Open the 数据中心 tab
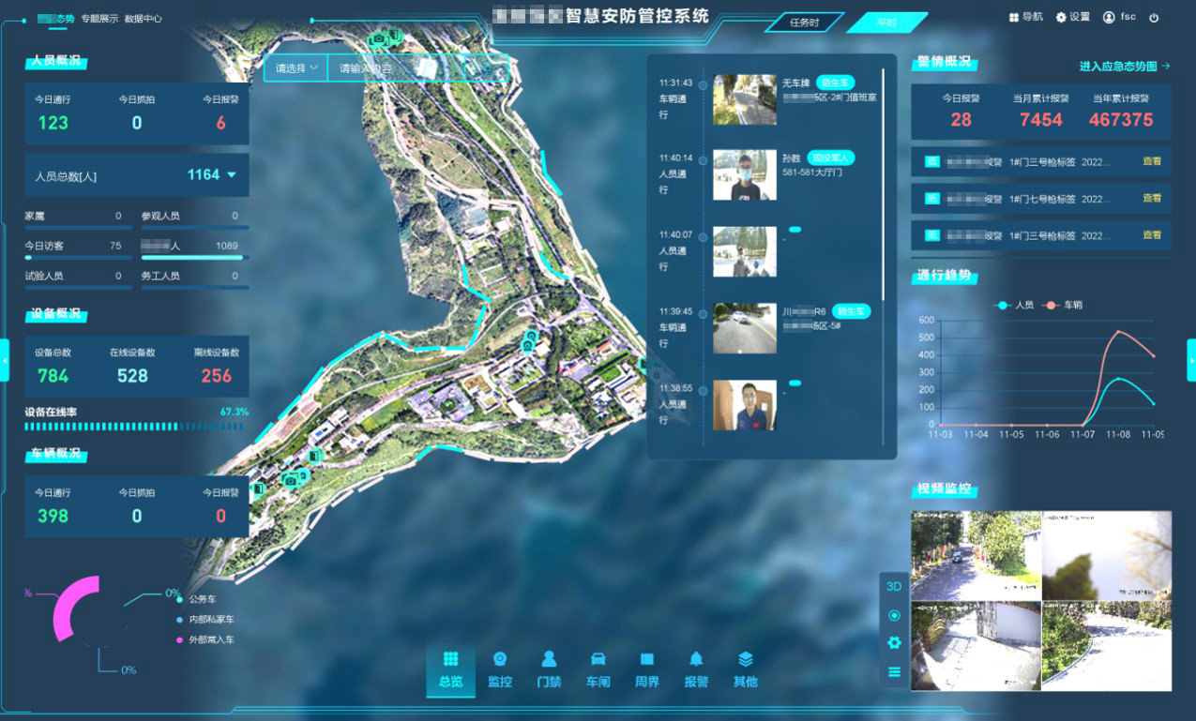The width and height of the screenshot is (1196, 721). pyautogui.click(x=144, y=18)
